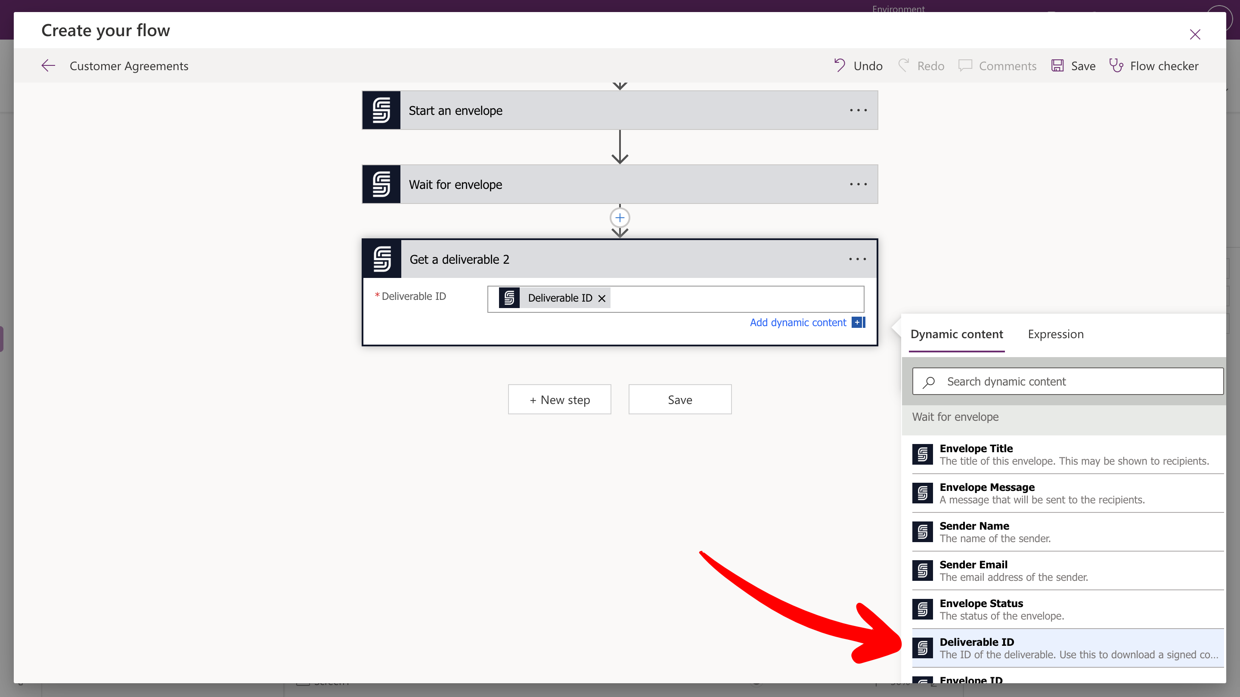Open Get a deliverable 2 ellipsis menu
1240x697 pixels.
point(857,259)
